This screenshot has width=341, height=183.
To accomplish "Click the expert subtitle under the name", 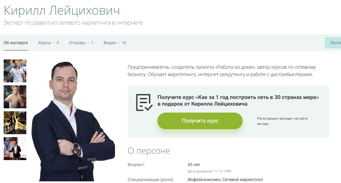I will pos(73,23).
